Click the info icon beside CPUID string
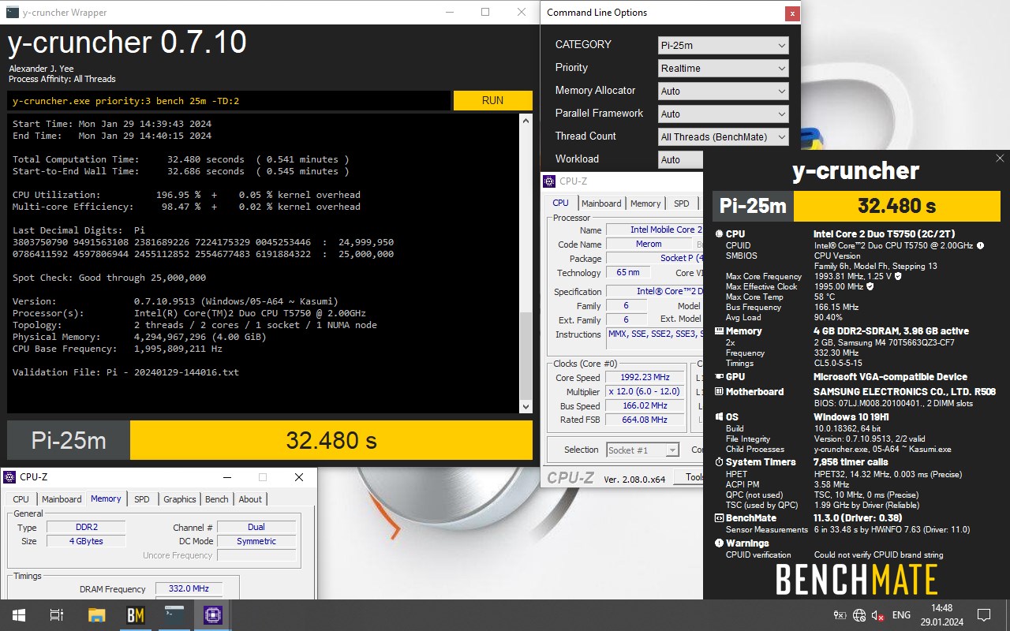Image resolution: width=1010 pixels, height=631 pixels. click(x=980, y=246)
